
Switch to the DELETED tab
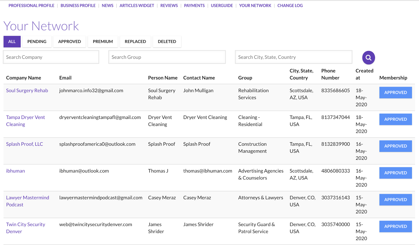(167, 42)
